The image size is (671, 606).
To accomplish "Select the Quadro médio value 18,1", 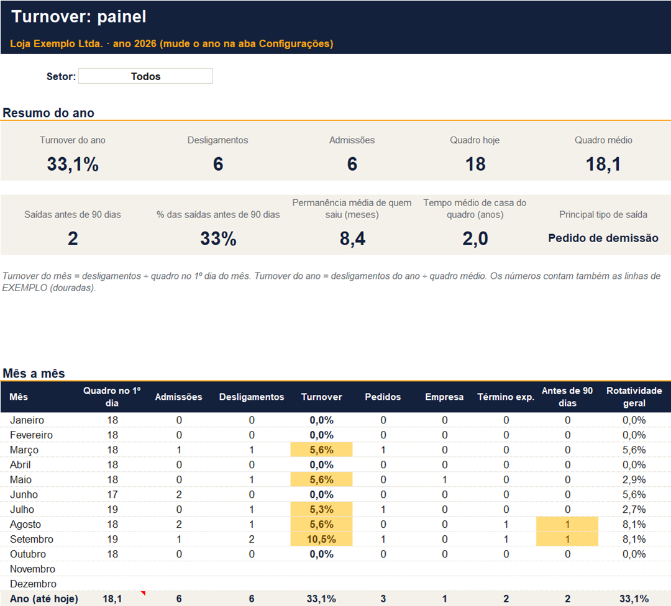I will 603,164.
